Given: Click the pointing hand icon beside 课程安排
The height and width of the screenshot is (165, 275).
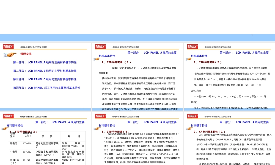Looking at the screenshot, I should (10, 55).
